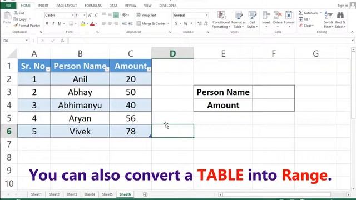
Task: Toggle Top Align vertical alignment
Action: point(104,15)
